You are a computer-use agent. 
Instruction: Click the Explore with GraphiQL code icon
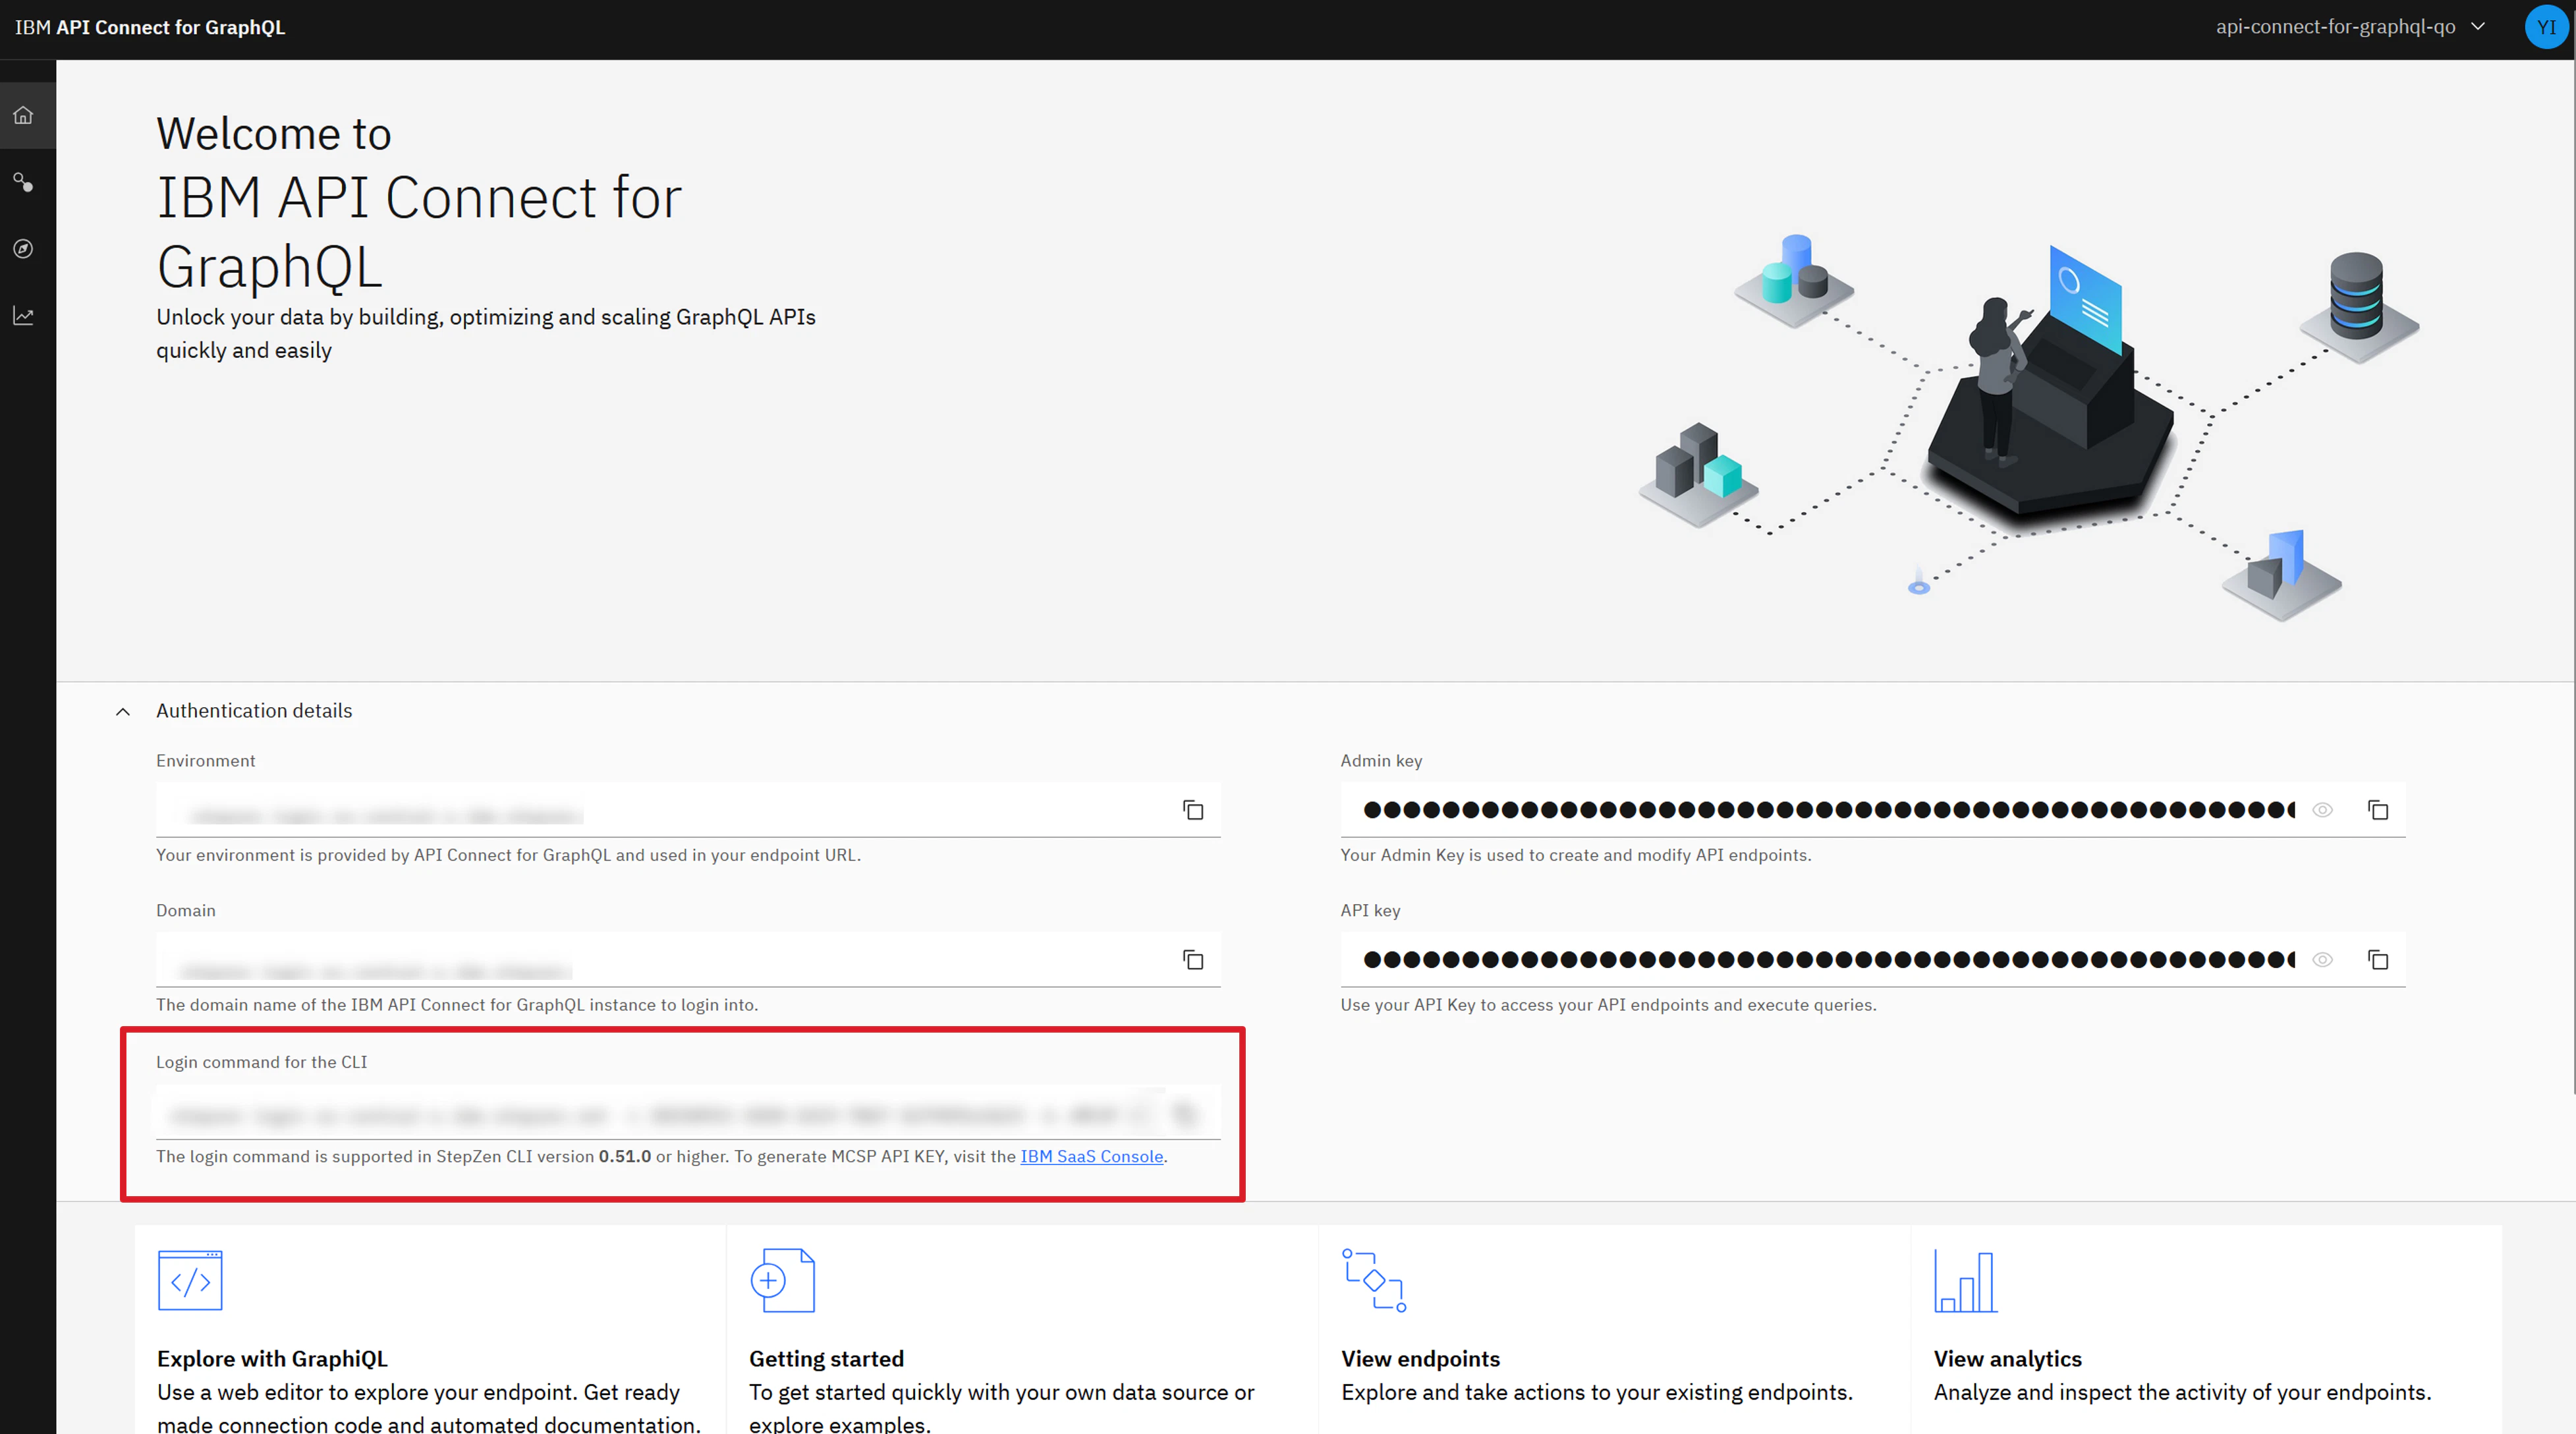click(190, 1280)
